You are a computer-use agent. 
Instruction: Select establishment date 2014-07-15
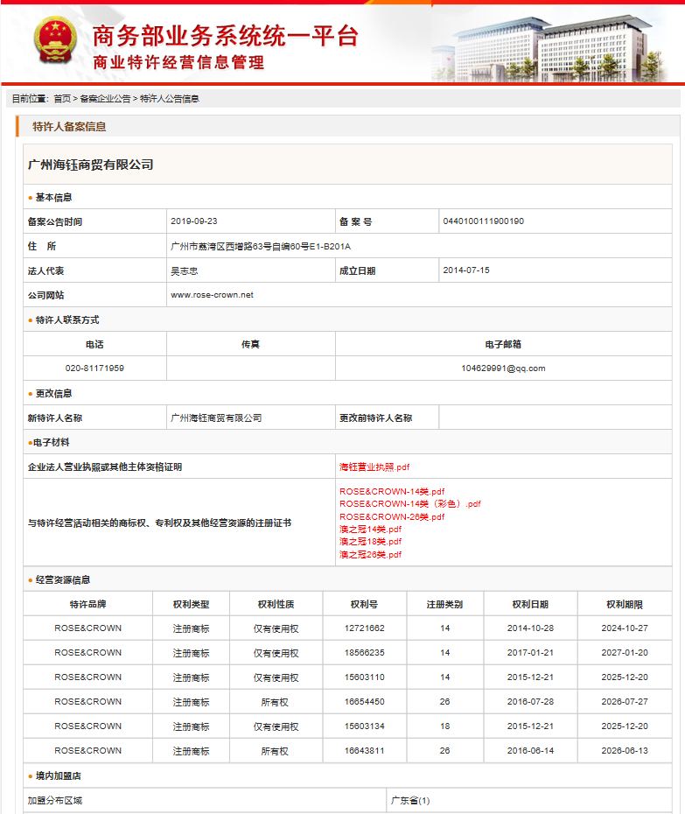(x=466, y=270)
